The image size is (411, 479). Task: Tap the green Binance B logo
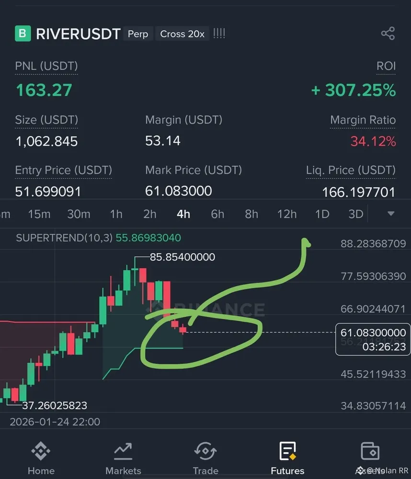point(23,34)
